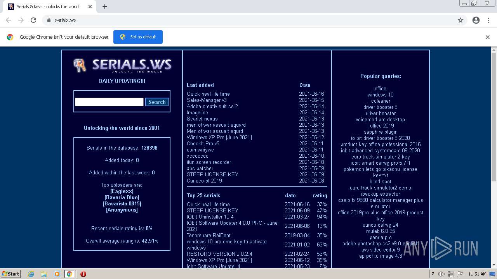Select the query 'blind spot'
The height and width of the screenshot is (279, 497).
coord(381,181)
